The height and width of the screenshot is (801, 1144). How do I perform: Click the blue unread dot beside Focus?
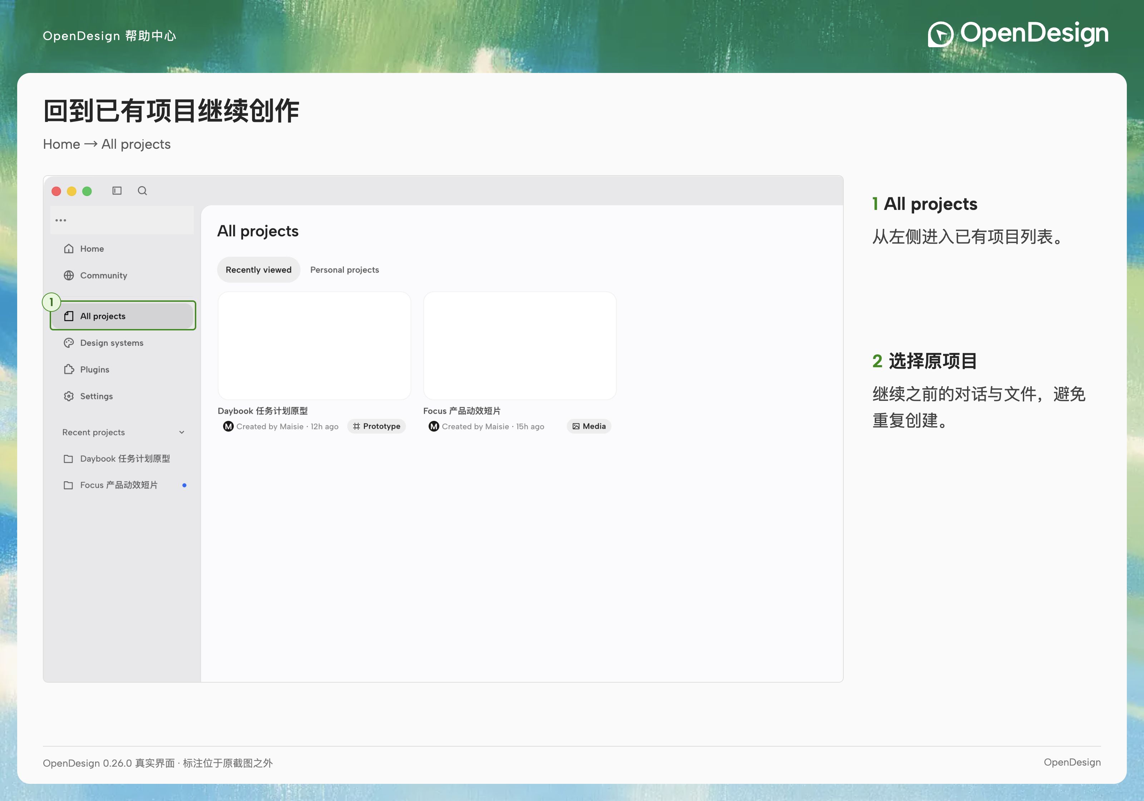pyautogui.click(x=184, y=486)
